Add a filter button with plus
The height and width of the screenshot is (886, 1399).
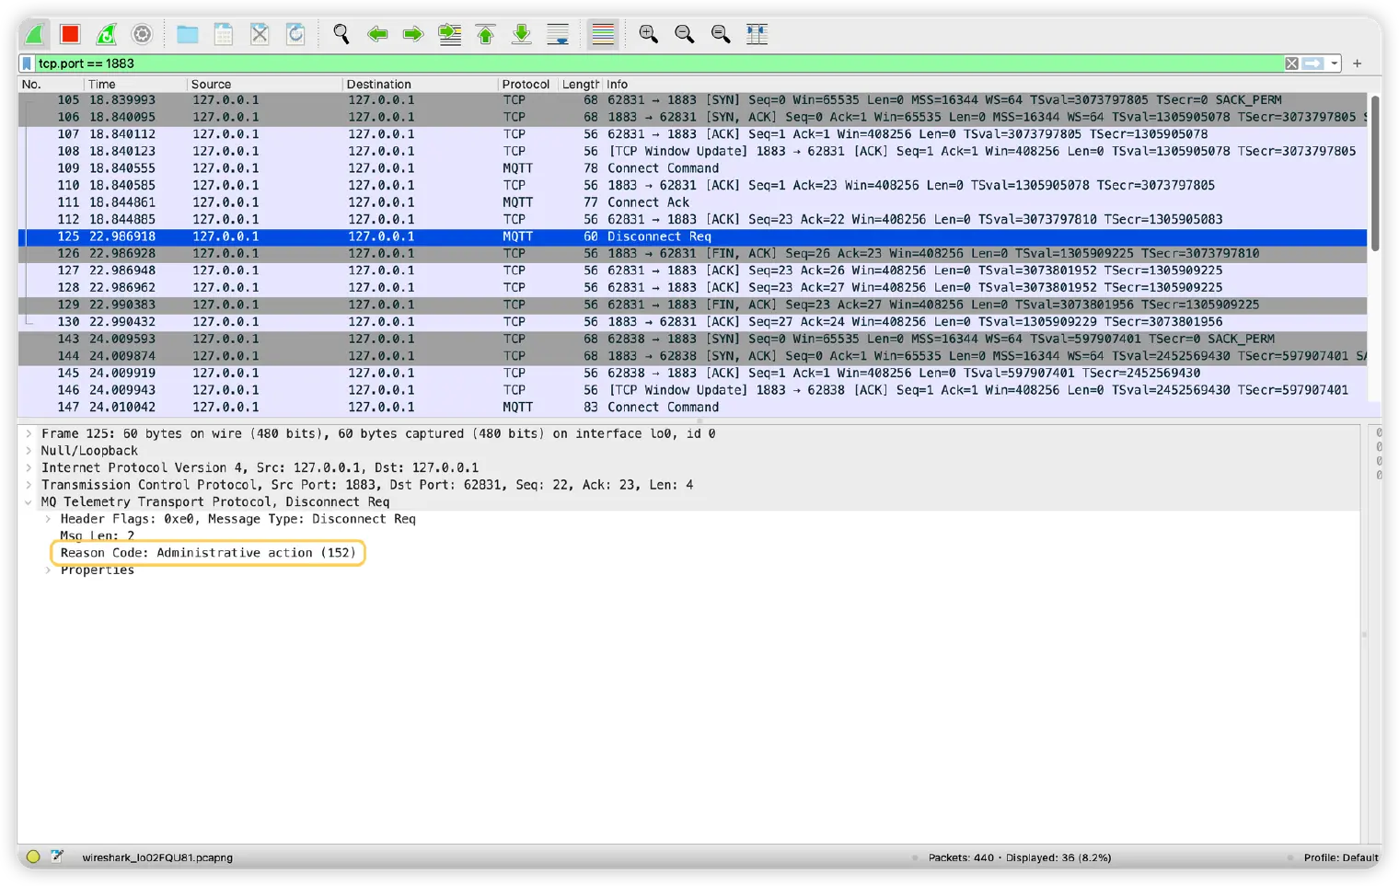click(1357, 63)
